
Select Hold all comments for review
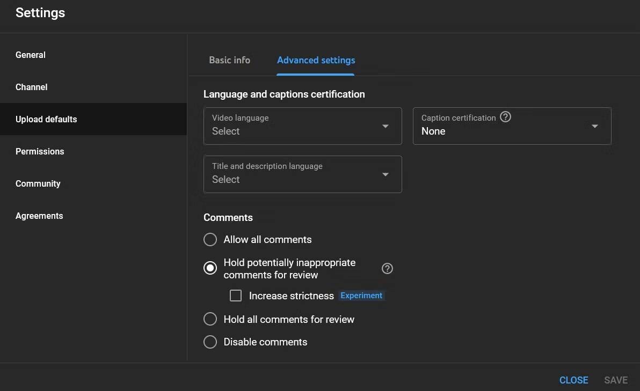pos(210,319)
